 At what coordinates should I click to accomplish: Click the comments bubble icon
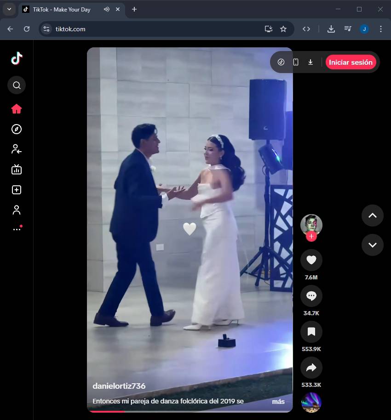pyautogui.click(x=311, y=296)
